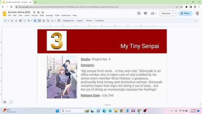Viewport: 202px width, 114px height.
Task: Check the cloud save status icon
Action: tap(43, 12)
